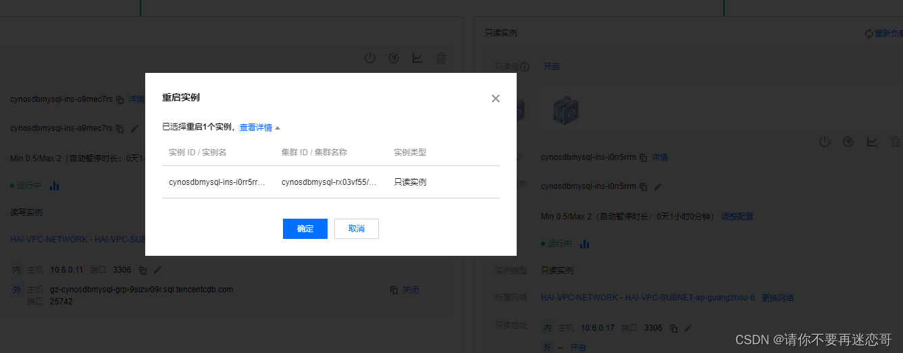Viewport: 903px width, 353px height.
Task: Edit read-only address 10.6.0.17 with pencil
Action: (x=688, y=328)
